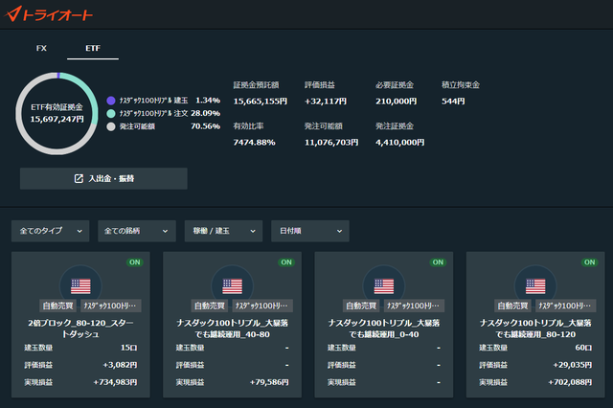This screenshot has width=613, height=408.
Task: Toggle ON badge of 大暴落_40-80 card
Action: (x=286, y=262)
